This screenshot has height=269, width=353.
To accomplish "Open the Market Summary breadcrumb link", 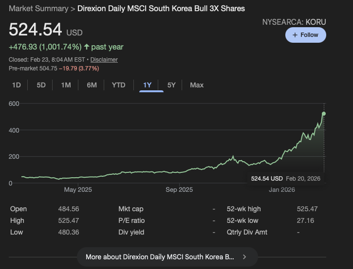I will tap(38, 9).
